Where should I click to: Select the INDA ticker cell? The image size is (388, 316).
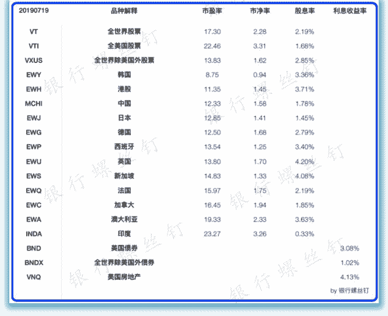click(34, 234)
